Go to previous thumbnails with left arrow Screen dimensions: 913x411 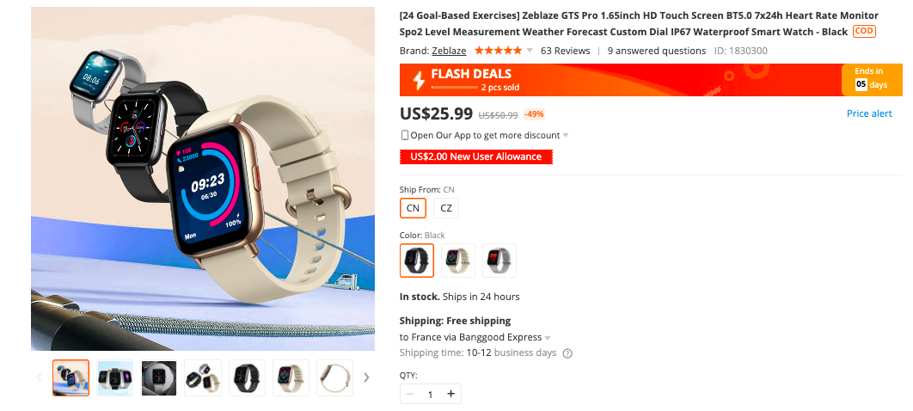(39, 377)
